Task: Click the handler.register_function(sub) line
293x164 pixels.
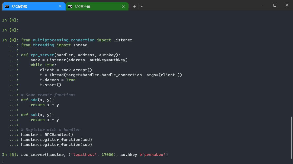Action: point(56,145)
